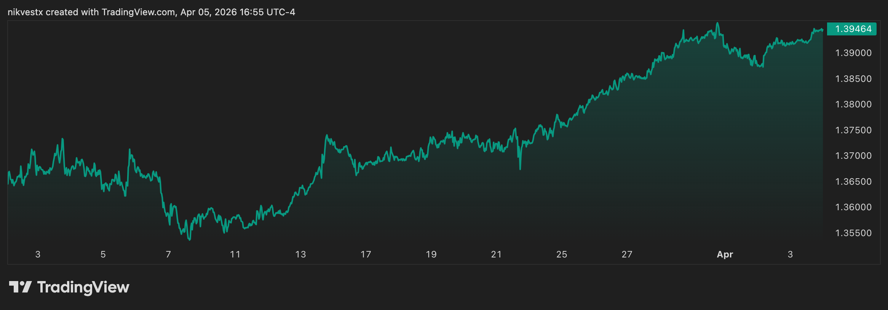Click the TradingView logo icon
Image resolution: width=888 pixels, height=310 pixels.
[20, 287]
